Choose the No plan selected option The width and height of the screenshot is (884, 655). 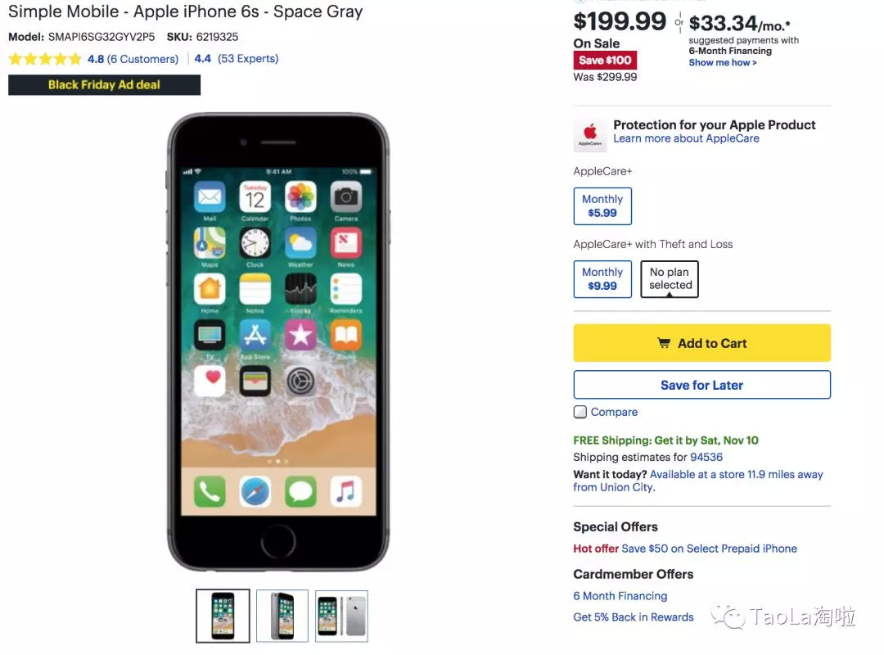click(x=670, y=278)
